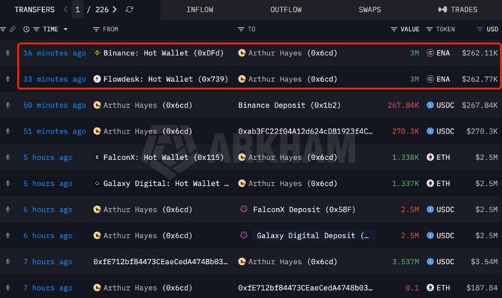Click the 1.338K ETH value cell
Image resolution: width=502 pixels, height=298 pixels.
[405, 157]
